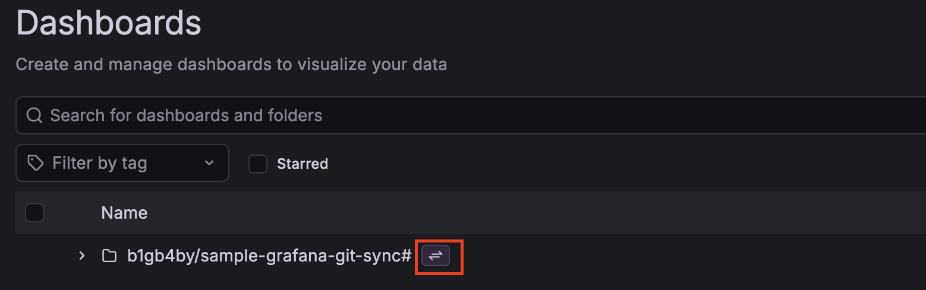Open the b1gb4by/sample-grafana-git-sync# folder link

269,256
